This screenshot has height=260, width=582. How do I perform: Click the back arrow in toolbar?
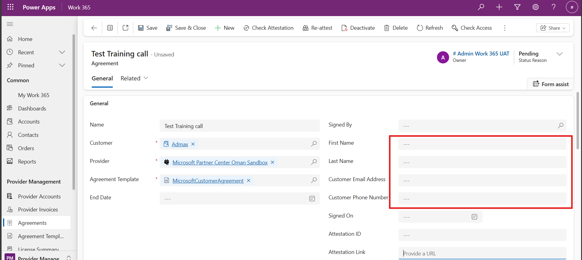tap(94, 28)
